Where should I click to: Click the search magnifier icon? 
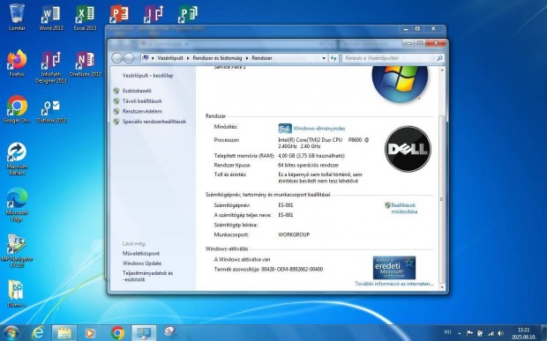(439, 58)
